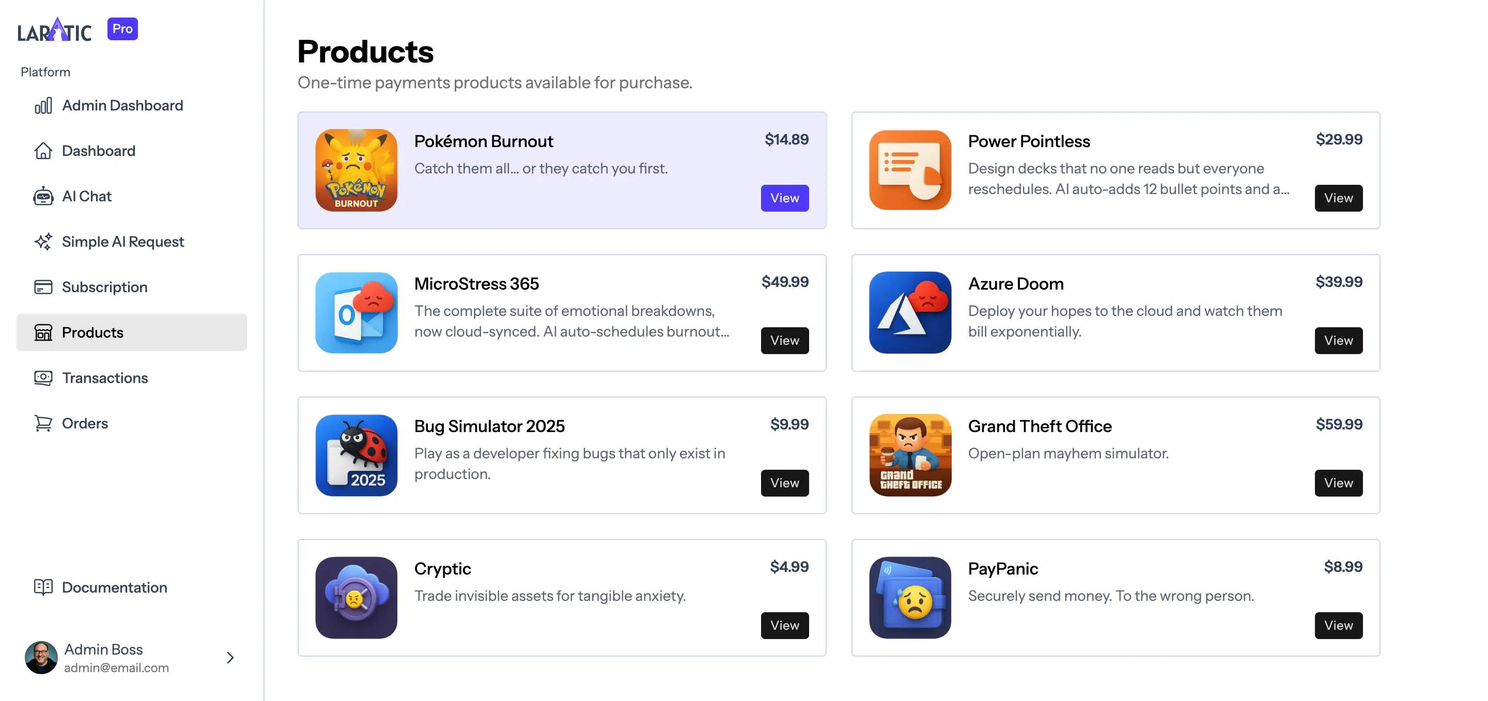Click the Simple AI Request sparkle icon
Viewport: 1488px width, 701px height.
43,242
